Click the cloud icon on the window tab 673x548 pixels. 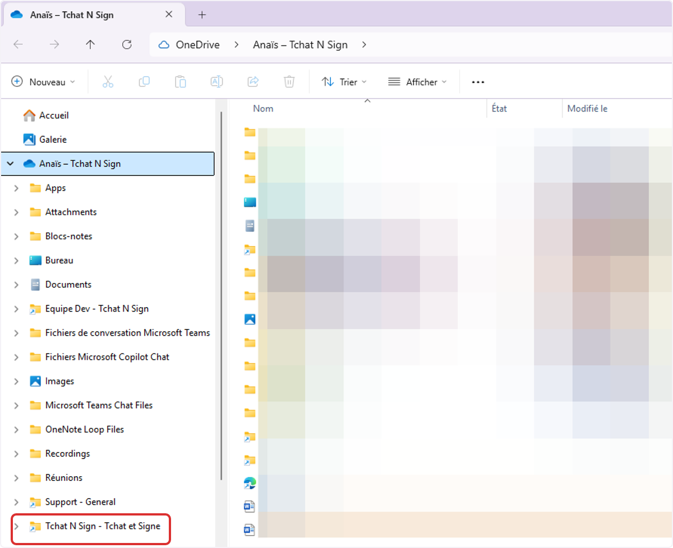17,15
